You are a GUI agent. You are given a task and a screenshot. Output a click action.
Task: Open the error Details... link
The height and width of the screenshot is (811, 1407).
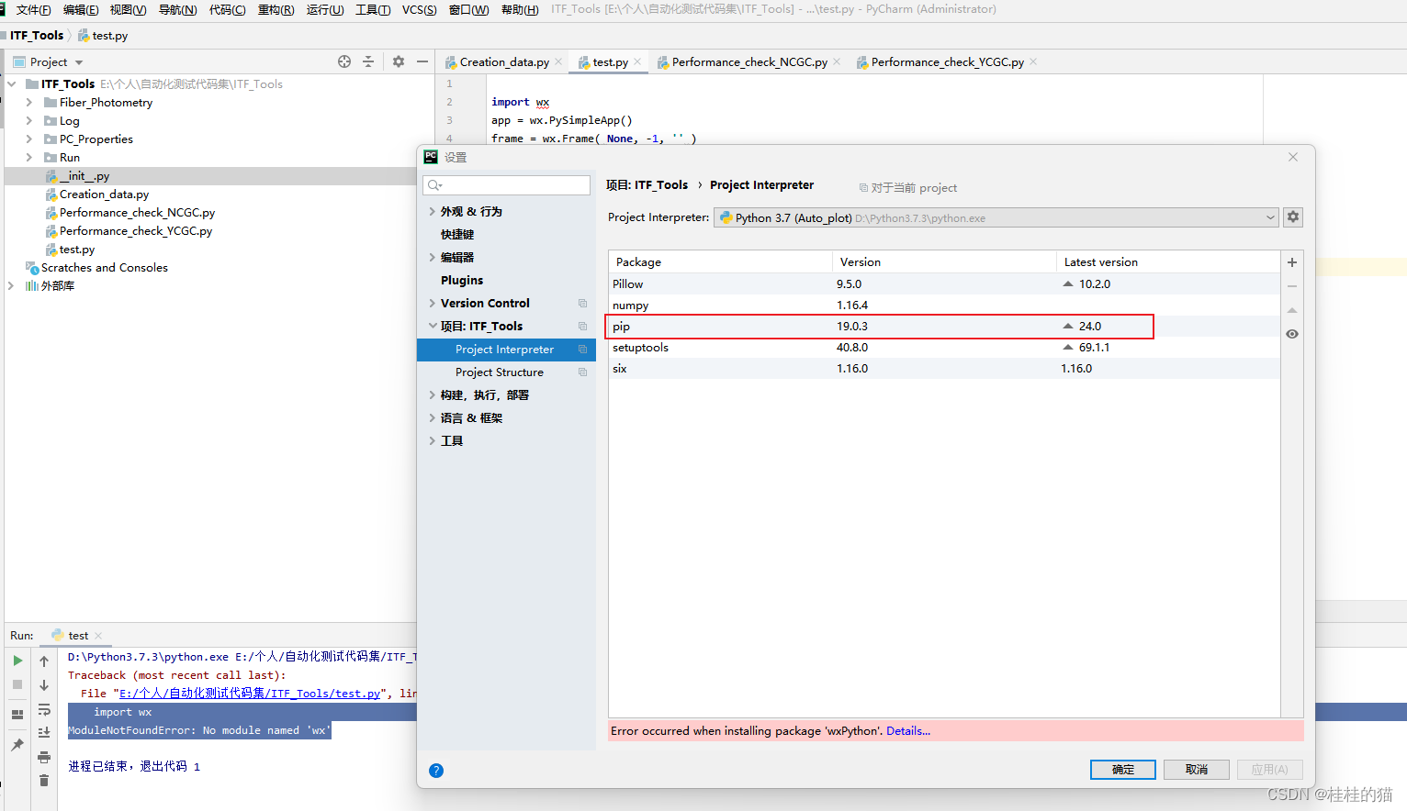(x=908, y=731)
